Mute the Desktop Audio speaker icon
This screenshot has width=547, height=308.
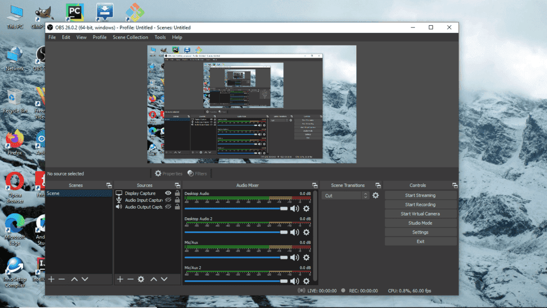295,208
